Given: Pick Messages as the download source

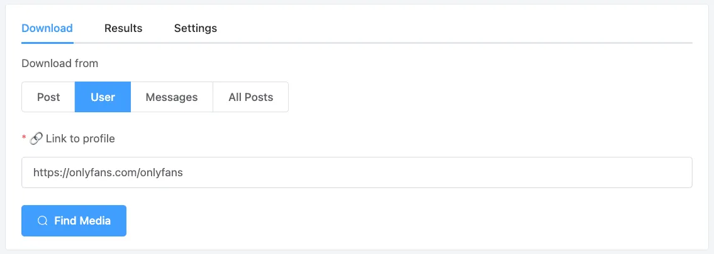Looking at the screenshot, I should coord(172,97).
